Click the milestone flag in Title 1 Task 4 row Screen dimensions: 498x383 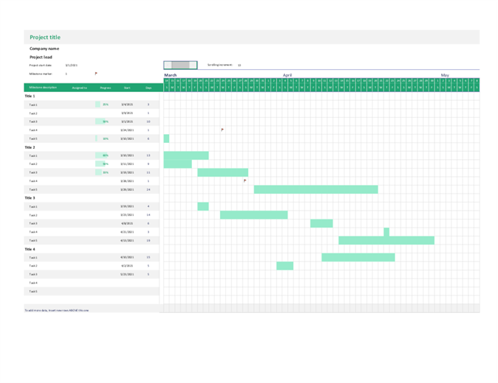point(223,130)
